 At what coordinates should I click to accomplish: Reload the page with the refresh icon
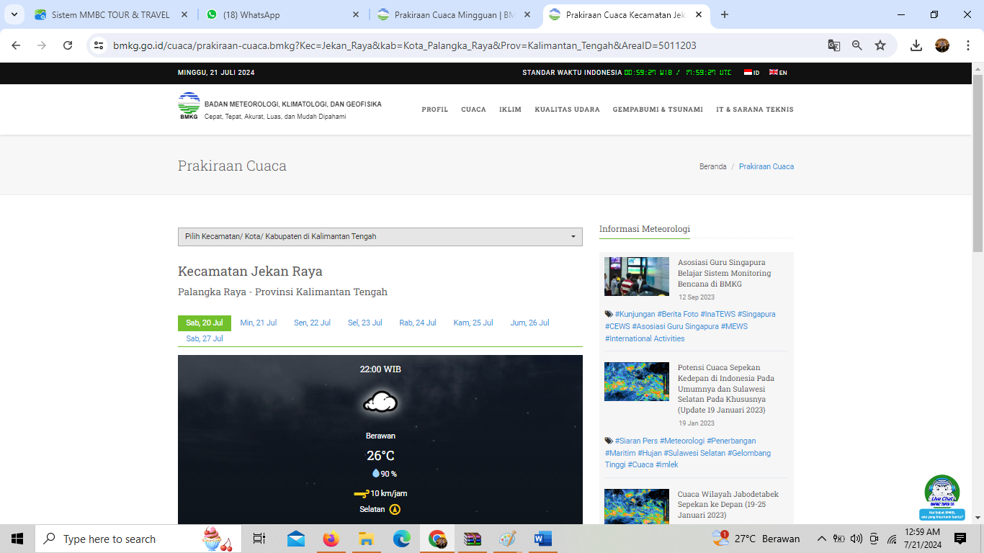click(68, 45)
